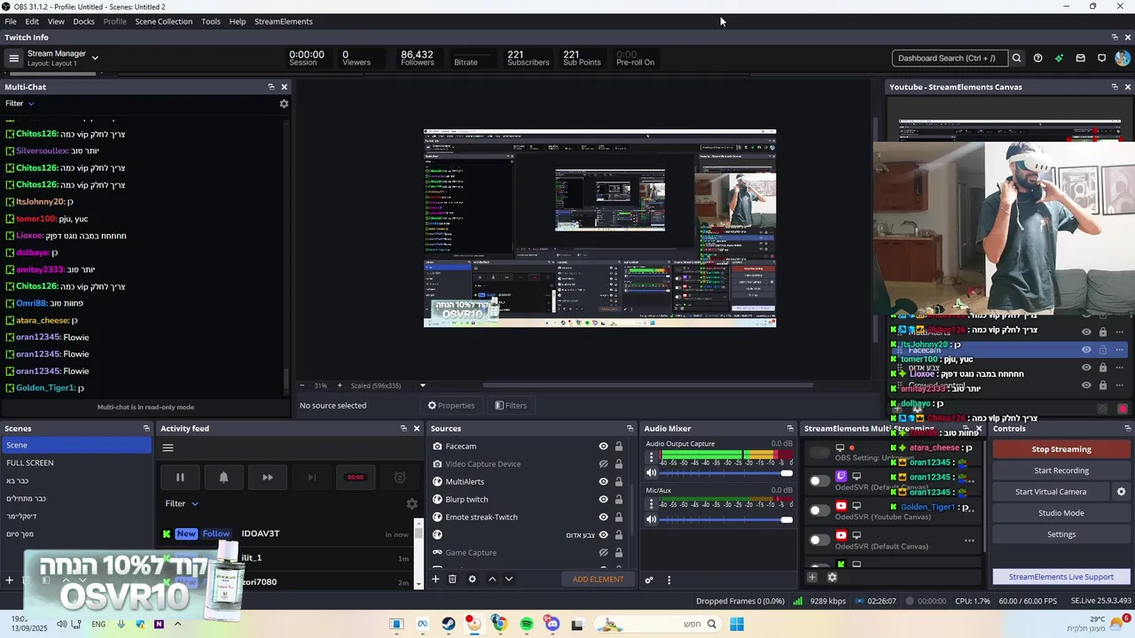
Task: Open Mic/Aux three-dot options menu
Action: pyautogui.click(x=652, y=504)
